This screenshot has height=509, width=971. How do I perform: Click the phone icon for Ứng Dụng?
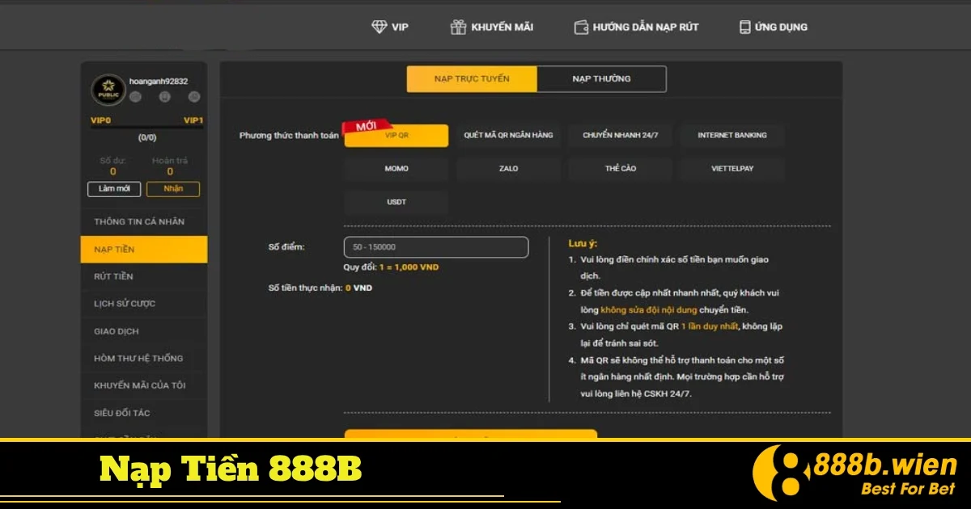[x=744, y=27]
